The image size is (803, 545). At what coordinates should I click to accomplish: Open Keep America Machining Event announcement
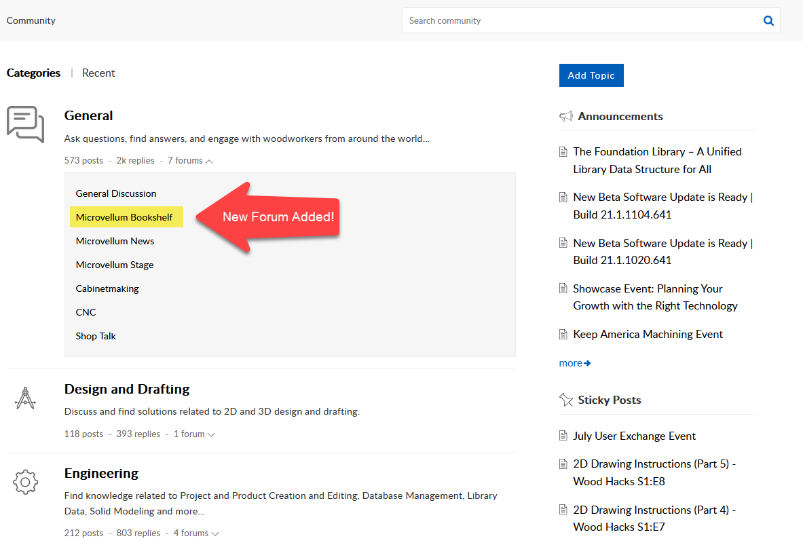[x=648, y=335]
